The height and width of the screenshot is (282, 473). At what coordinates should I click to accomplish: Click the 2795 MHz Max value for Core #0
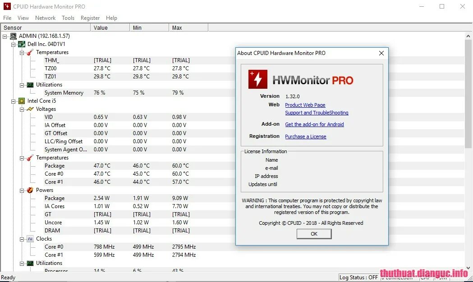tap(184, 247)
